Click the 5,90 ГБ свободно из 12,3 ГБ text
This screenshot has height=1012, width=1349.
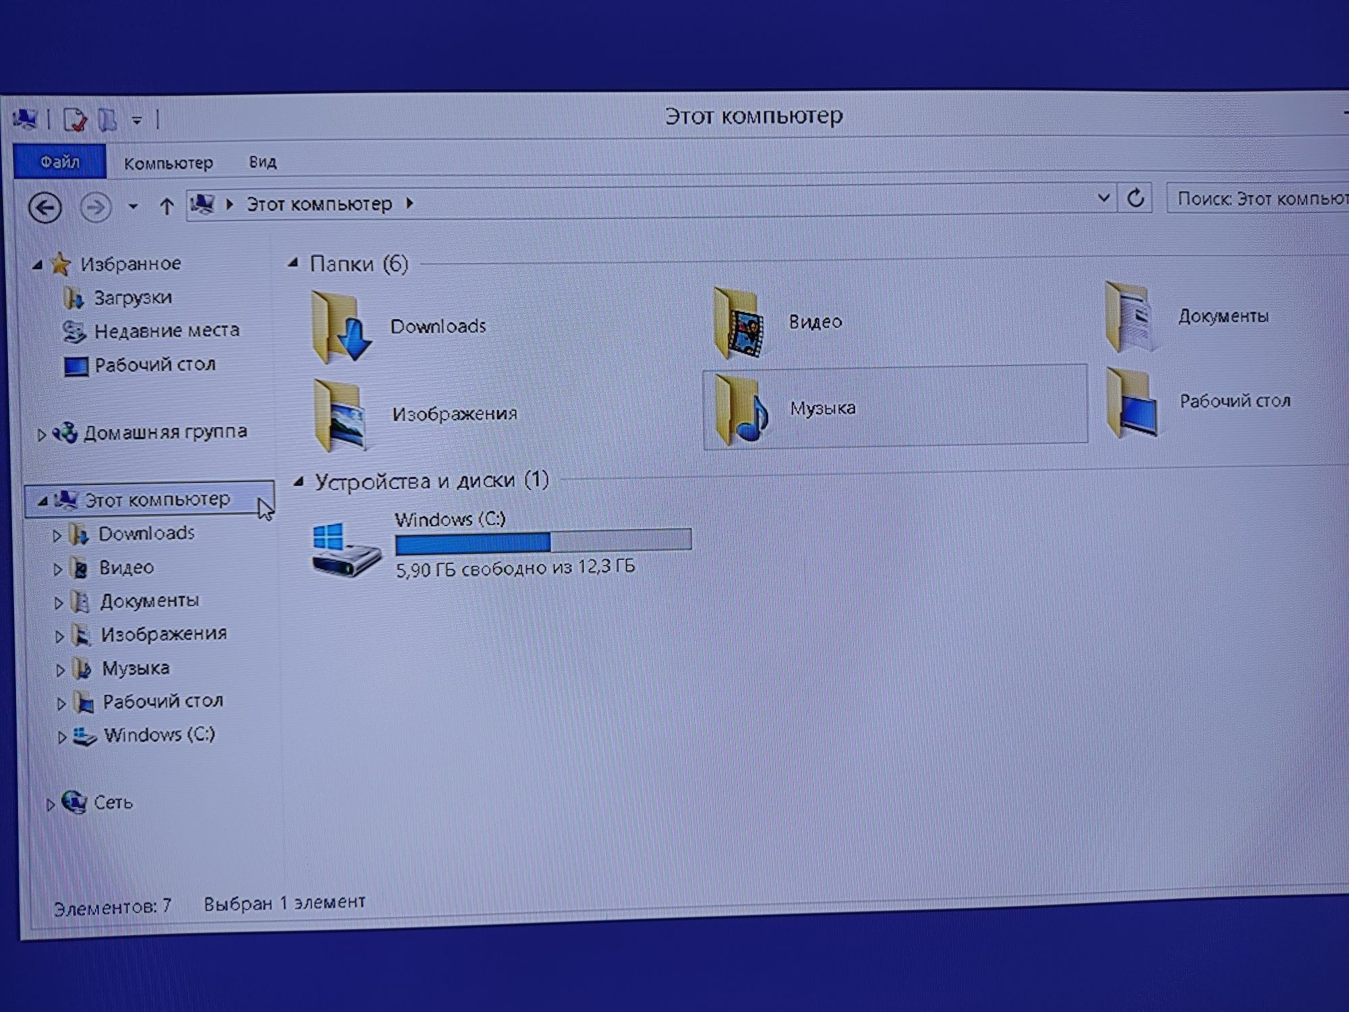[x=515, y=568]
